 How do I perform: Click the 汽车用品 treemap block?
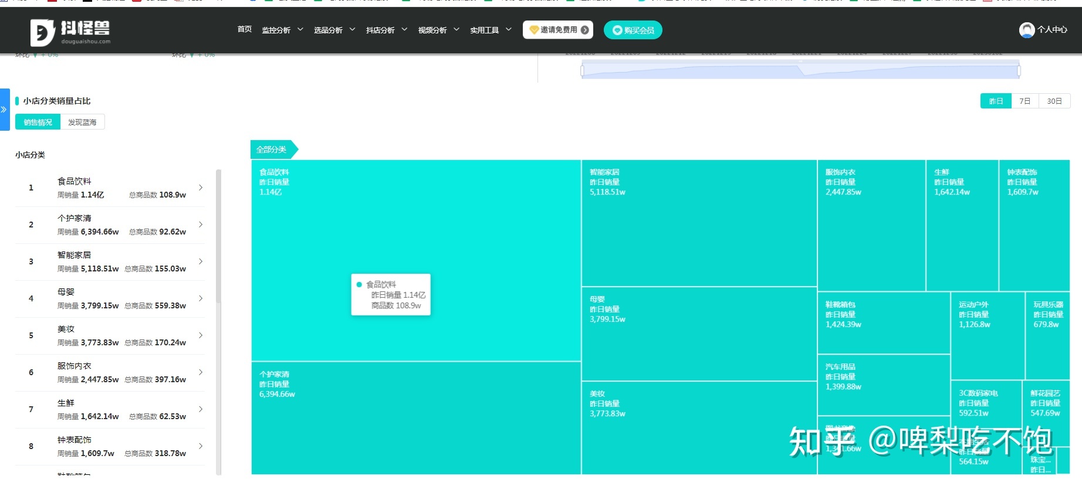pos(884,385)
